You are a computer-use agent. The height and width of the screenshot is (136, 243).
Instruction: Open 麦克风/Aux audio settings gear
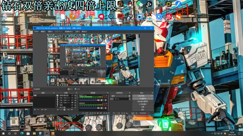[105, 100]
